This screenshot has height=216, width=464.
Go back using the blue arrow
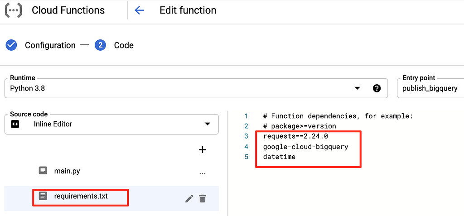pos(139,10)
